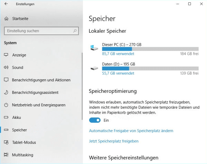207x164 pixels.
Task: Open Multitasking settings
Action: coord(23,155)
